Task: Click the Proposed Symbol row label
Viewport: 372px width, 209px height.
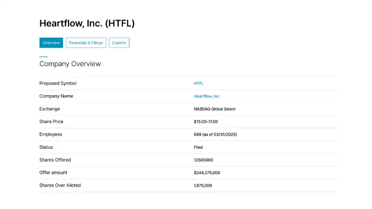Action: click(58, 84)
